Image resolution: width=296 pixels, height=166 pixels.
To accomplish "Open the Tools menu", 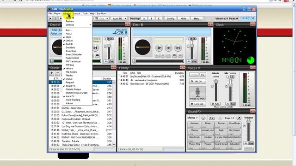I will click(85, 13).
